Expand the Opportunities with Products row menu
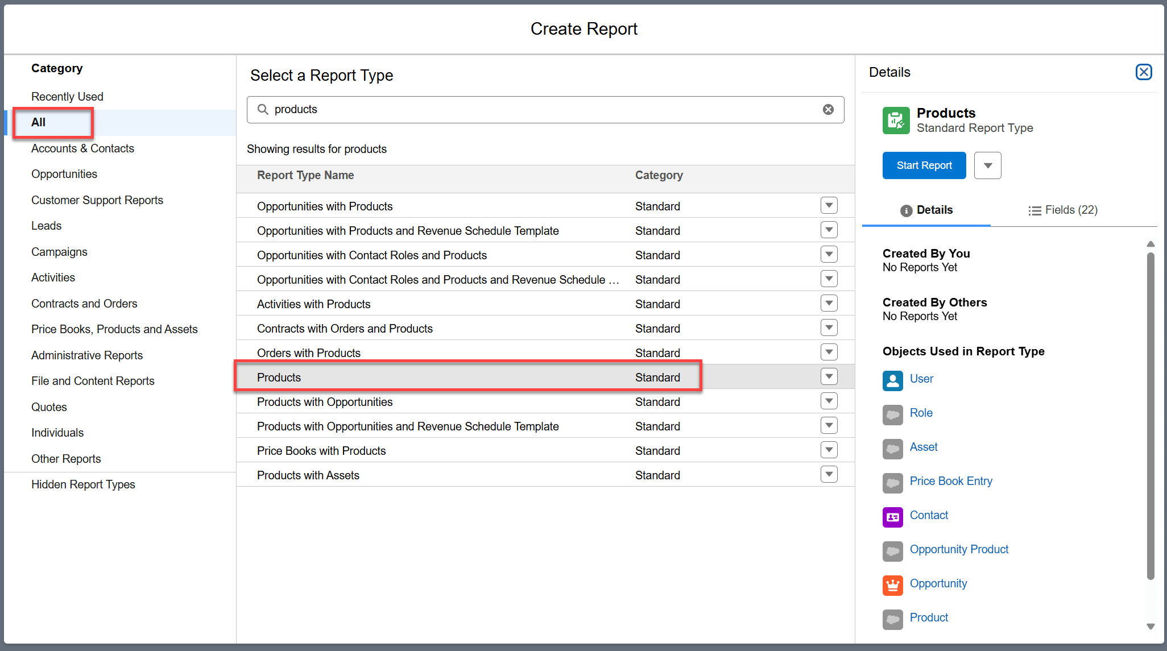The image size is (1167, 651). (x=829, y=206)
